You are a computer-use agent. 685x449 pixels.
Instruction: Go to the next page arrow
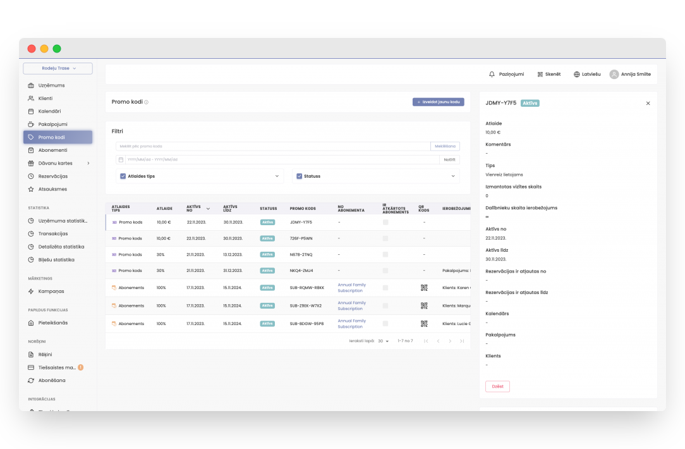click(x=450, y=341)
